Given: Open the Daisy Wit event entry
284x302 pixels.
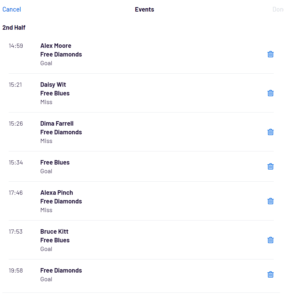Looking at the screenshot, I should (x=53, y=85).
